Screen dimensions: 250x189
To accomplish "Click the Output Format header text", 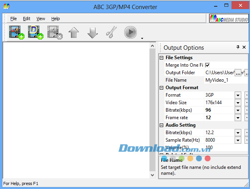I will 182,88.
